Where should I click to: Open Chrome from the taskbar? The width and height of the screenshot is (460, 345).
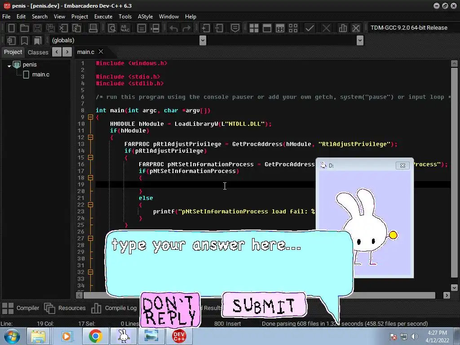click(95, 336)
